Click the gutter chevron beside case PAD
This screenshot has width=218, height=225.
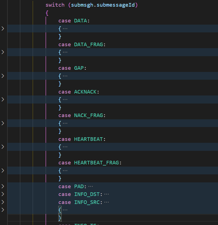(x=3, y=186)
